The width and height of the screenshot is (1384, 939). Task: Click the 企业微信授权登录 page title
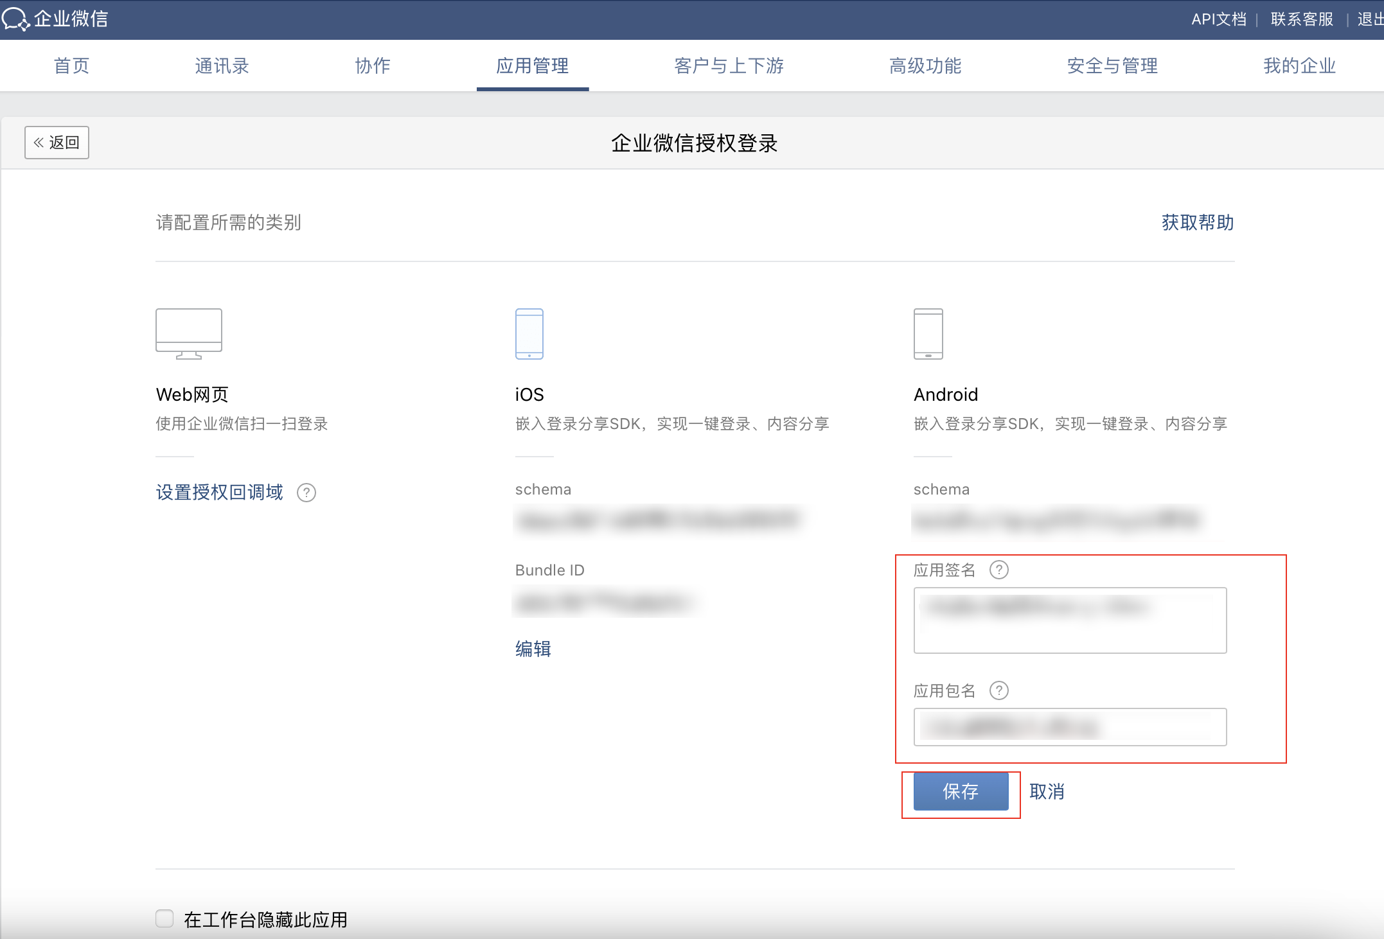[x=694, y=143]
